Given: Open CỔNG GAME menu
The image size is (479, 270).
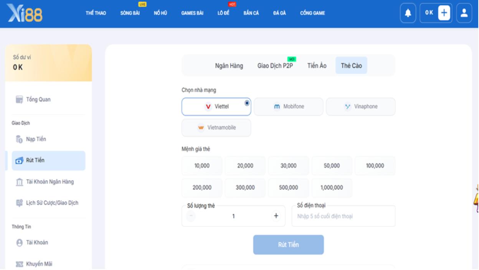Looking at the screenshot, I should pos(312,13).
